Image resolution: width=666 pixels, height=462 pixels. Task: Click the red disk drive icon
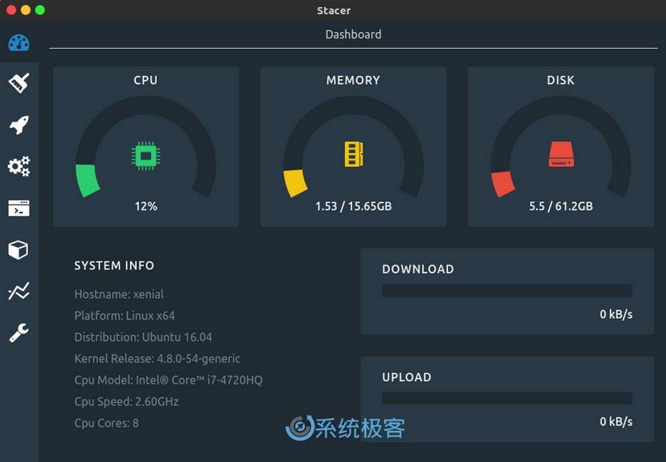click(x=561, y=154)
